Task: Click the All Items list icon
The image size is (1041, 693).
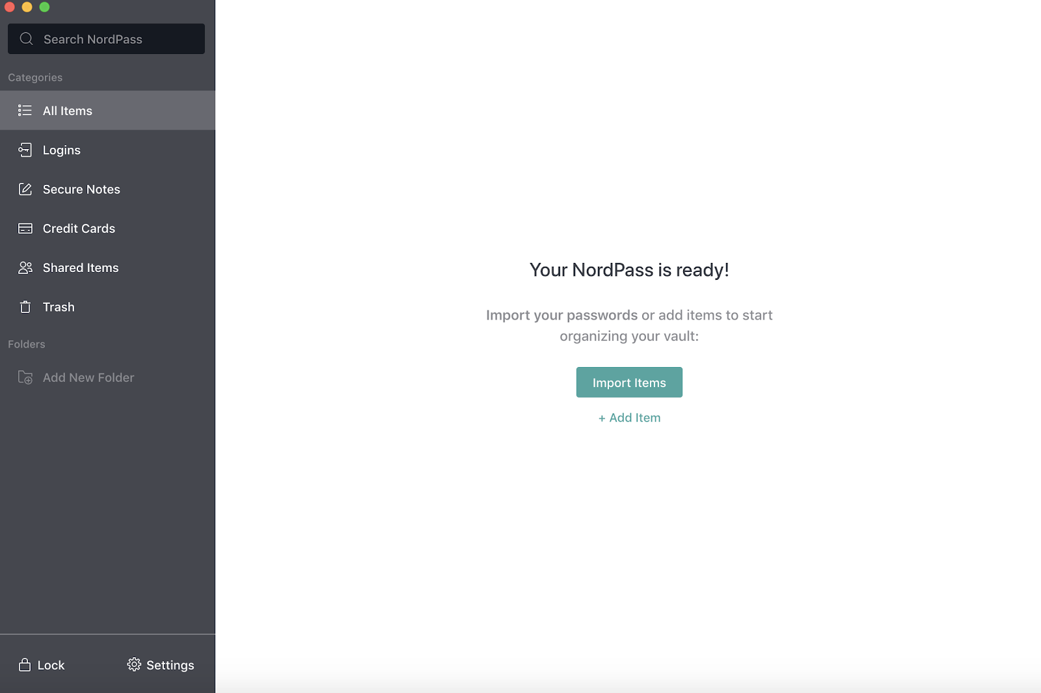Action: point(25,111)
